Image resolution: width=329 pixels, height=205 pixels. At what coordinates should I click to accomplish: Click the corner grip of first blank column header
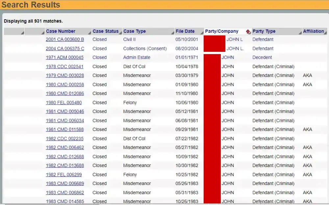point(22,33)
